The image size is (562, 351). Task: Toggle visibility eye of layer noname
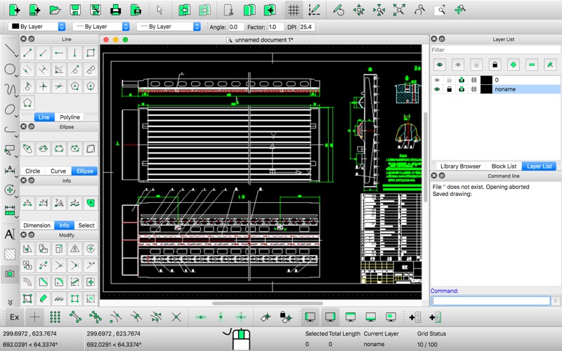click(x=437, y=90)
